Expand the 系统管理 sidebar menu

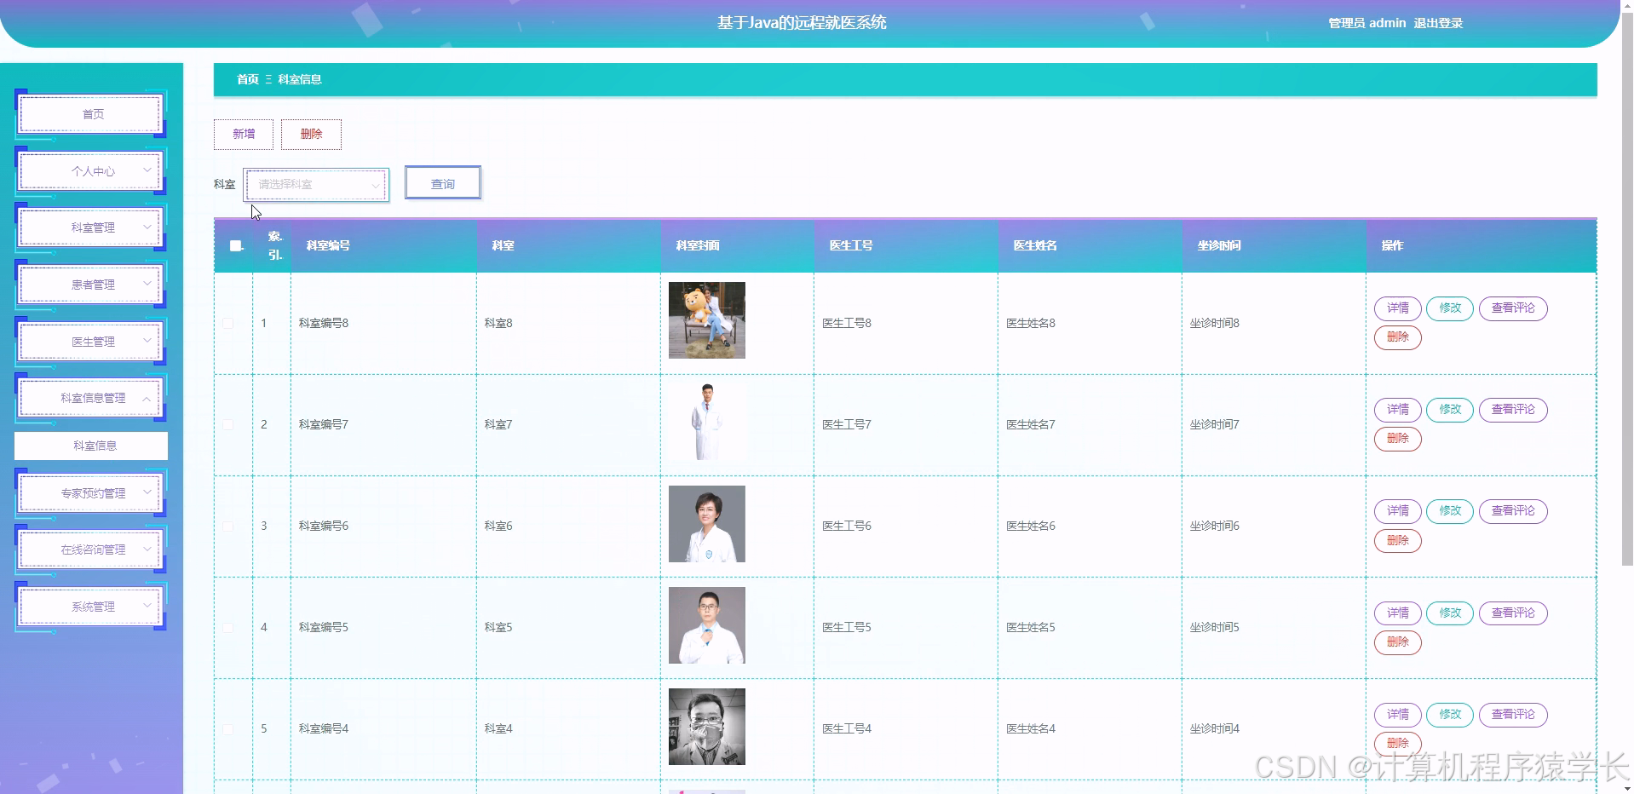pyautogui.click(x=92, y=607)
